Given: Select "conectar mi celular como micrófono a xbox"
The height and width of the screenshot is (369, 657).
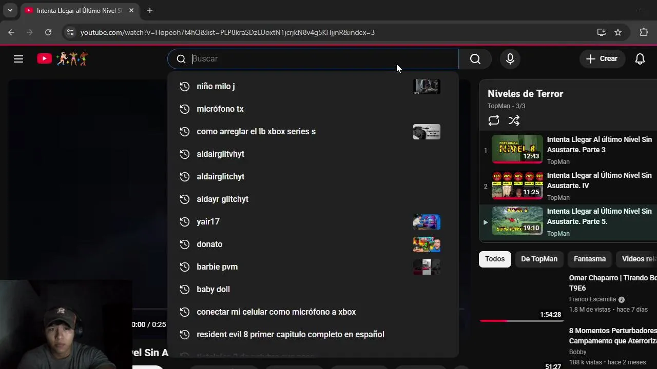Looking at the screenshot, I should [313, 312].
